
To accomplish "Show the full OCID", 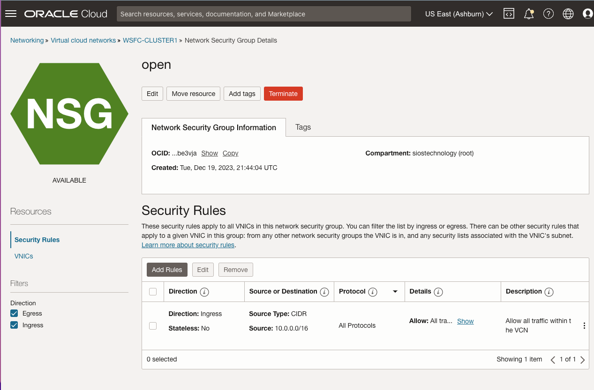I will pyautogui.click(x=210, y=153).
